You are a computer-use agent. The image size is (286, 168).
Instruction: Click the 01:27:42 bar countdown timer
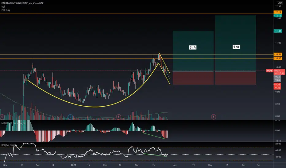click(x=280, y=73)
